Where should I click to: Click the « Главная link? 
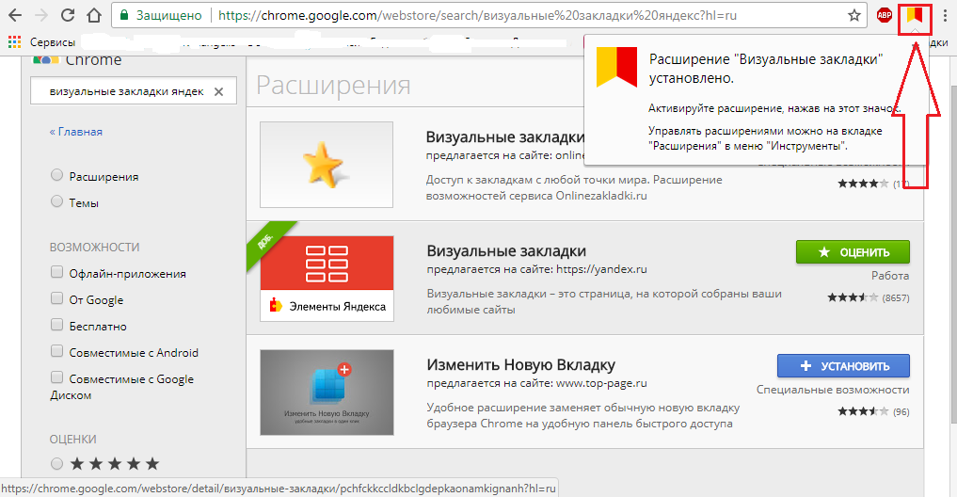tap(75, 132)
